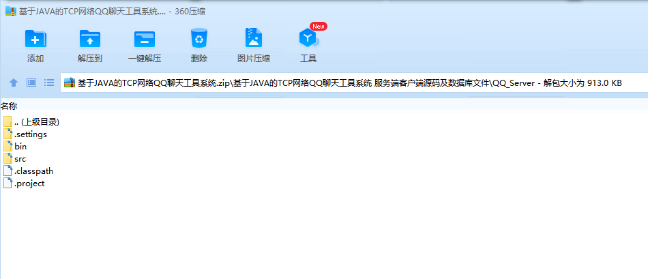Select the 'src' entry name
Screen dimensions: 648x279
point(20,159)
